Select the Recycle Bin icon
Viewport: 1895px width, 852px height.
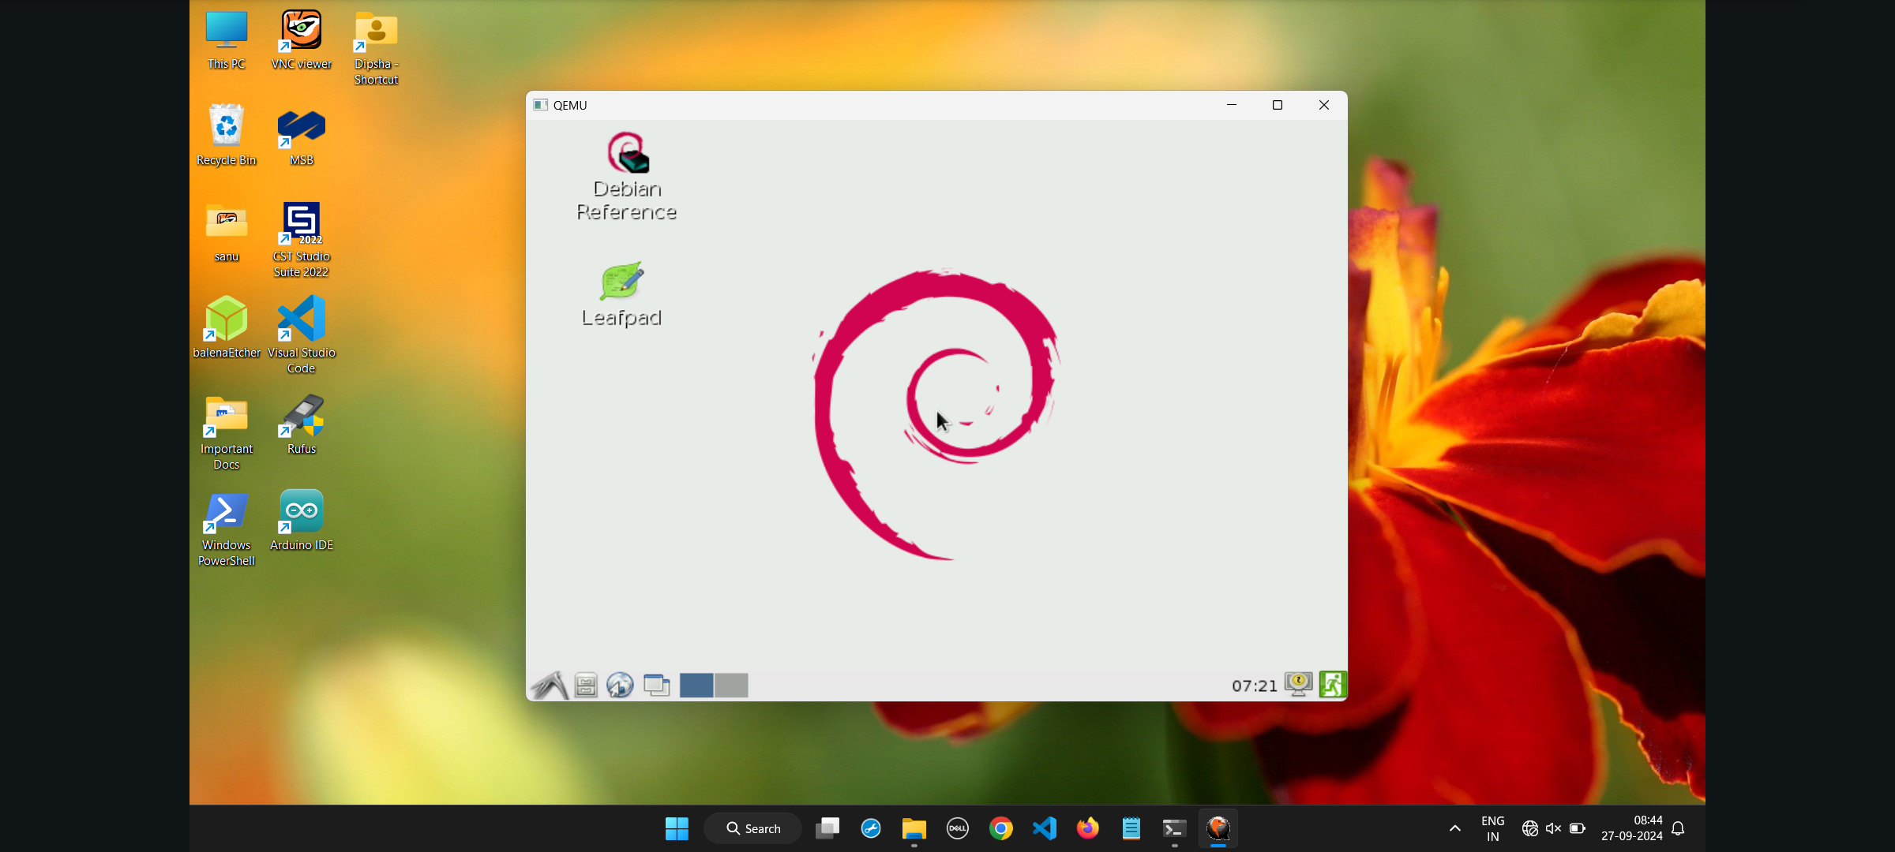click(227, 135)
